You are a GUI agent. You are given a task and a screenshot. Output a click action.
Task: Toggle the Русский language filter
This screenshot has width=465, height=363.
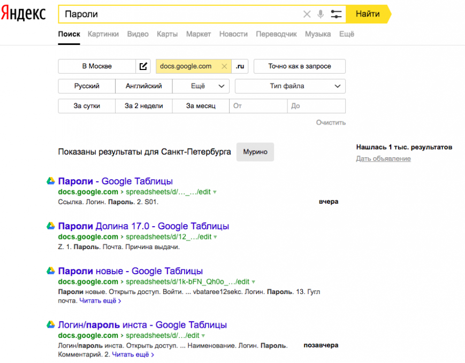[x=87, y=86]
